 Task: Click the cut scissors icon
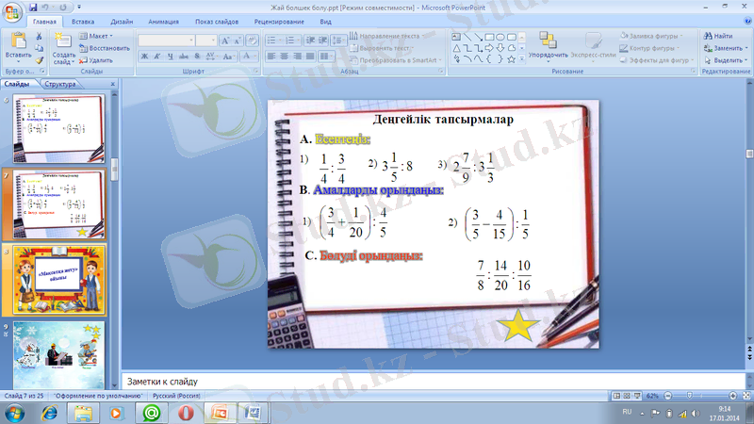(x=39, y=36)
